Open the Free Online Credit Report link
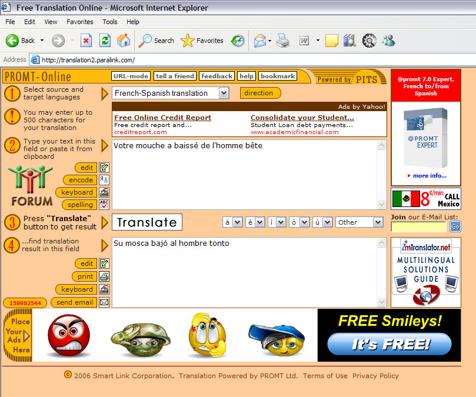 (x=162, y=118)
